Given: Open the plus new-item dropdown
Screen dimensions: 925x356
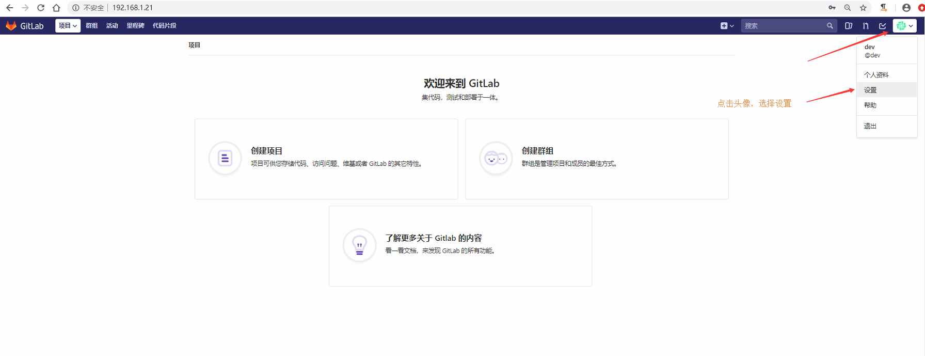Looking at the screenshot, I should [727, 26].
